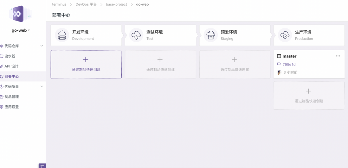This screenshot has width=348, height=168.
Task: Click plus icon in Development column
Action: click(86, 59)
